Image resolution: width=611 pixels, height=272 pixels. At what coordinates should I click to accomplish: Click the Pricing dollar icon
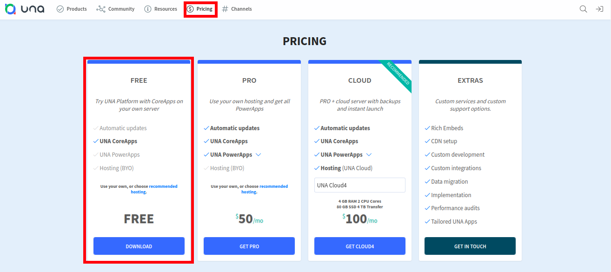(x=190, y=9)
